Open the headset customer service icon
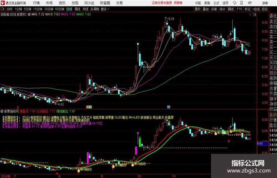The height and width of the screenshot is (178, 277). click(234, 3)
